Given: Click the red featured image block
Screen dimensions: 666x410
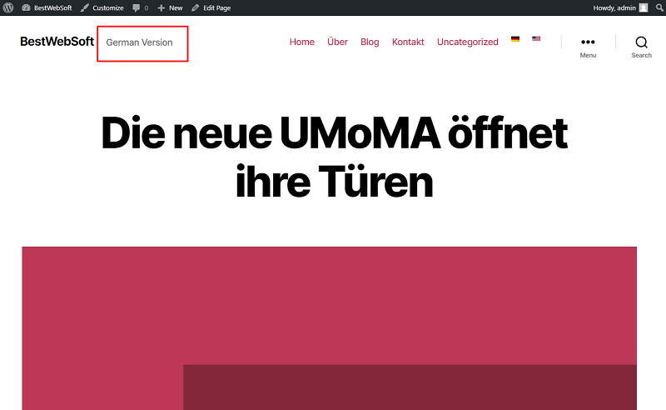Looking at the screenshot, I should pyautogui.click(x=329, y=327).
